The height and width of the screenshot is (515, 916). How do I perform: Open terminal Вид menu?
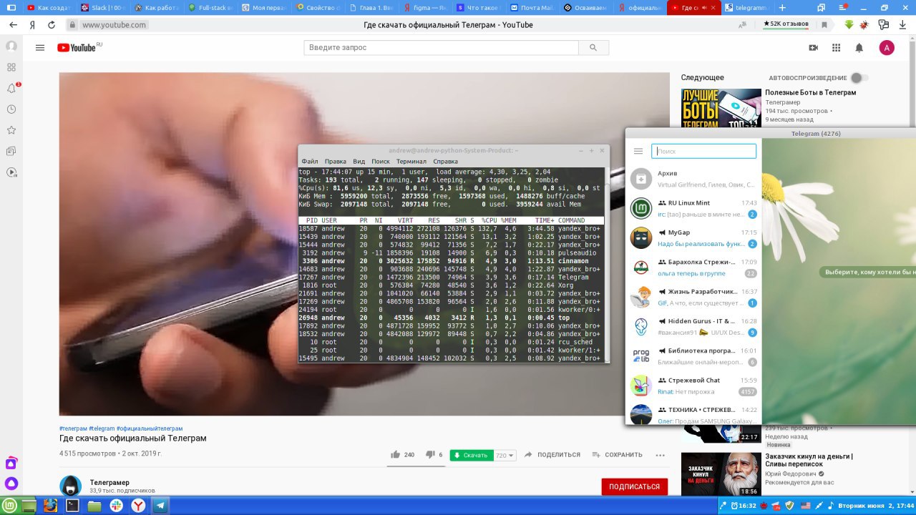coord(359,162)
